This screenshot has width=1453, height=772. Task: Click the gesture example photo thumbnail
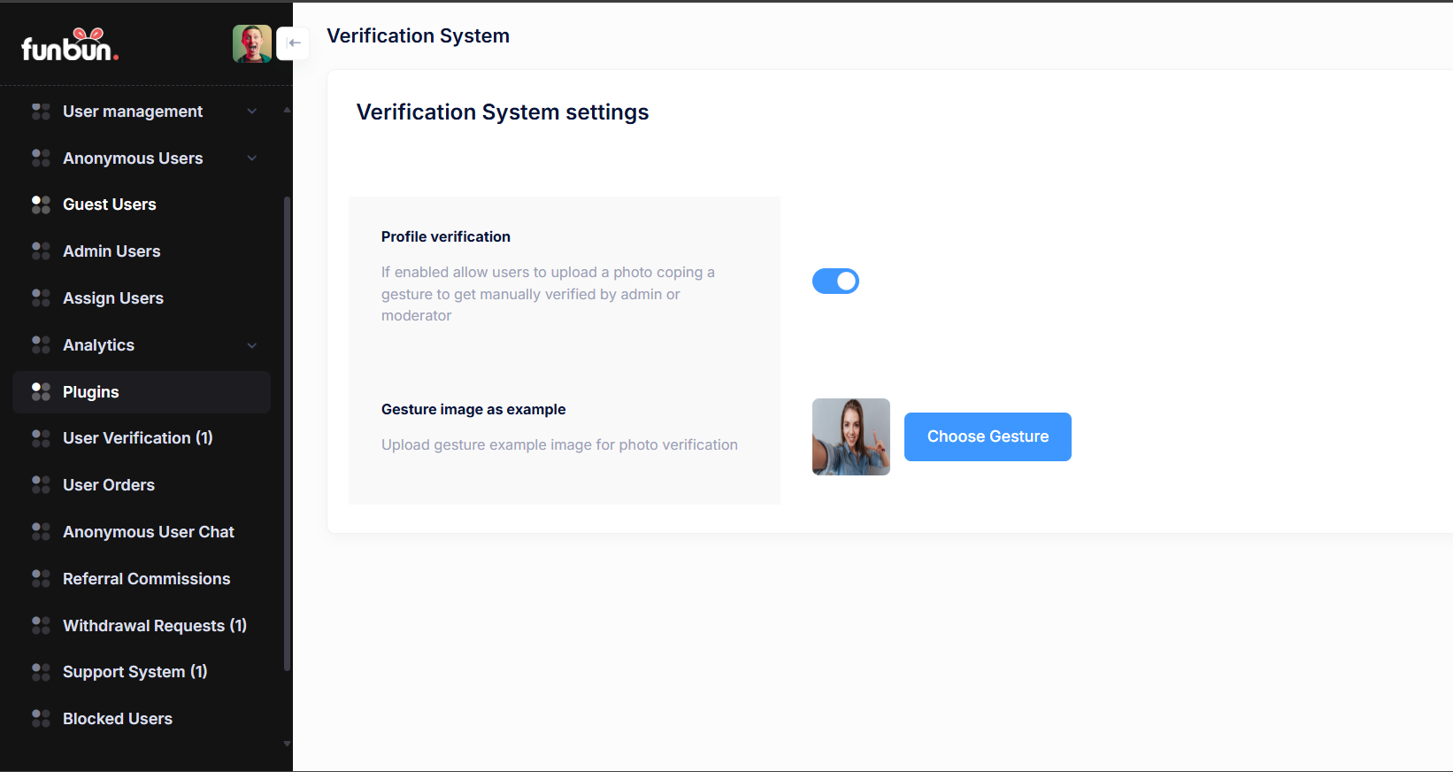[x=850, y=436]
